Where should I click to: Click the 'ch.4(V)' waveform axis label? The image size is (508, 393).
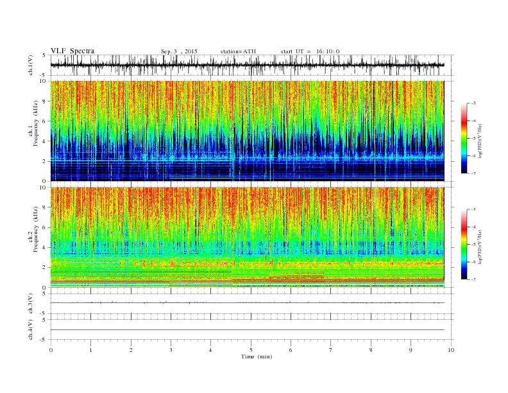tap(31, 329)
